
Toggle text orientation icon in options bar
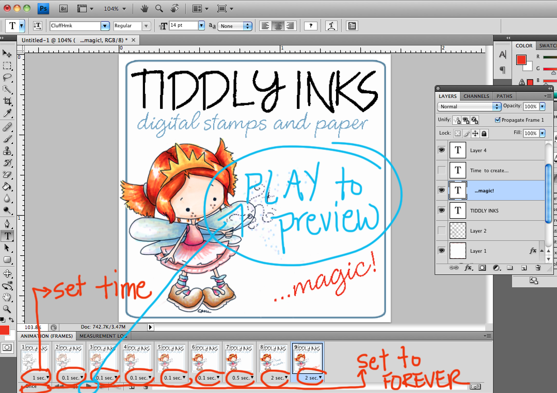click(x=37, y=26)
